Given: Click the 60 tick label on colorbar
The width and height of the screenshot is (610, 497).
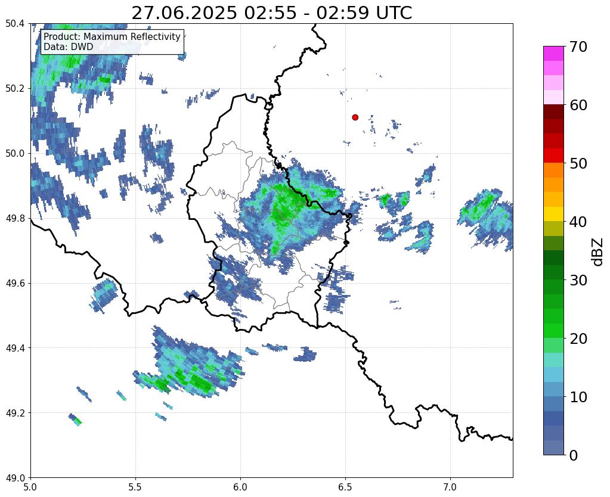Looking at the screenshot, I should (578, 105).
